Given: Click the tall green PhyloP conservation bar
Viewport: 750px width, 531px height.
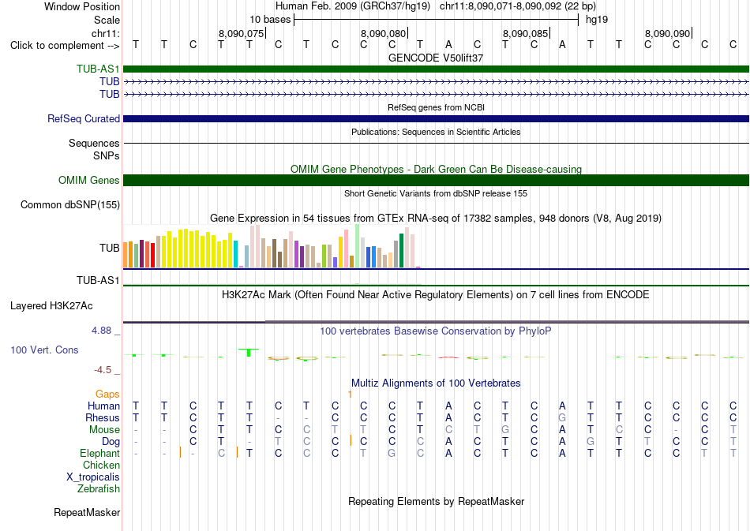Looking at the screenshot, I should point(249,352).
